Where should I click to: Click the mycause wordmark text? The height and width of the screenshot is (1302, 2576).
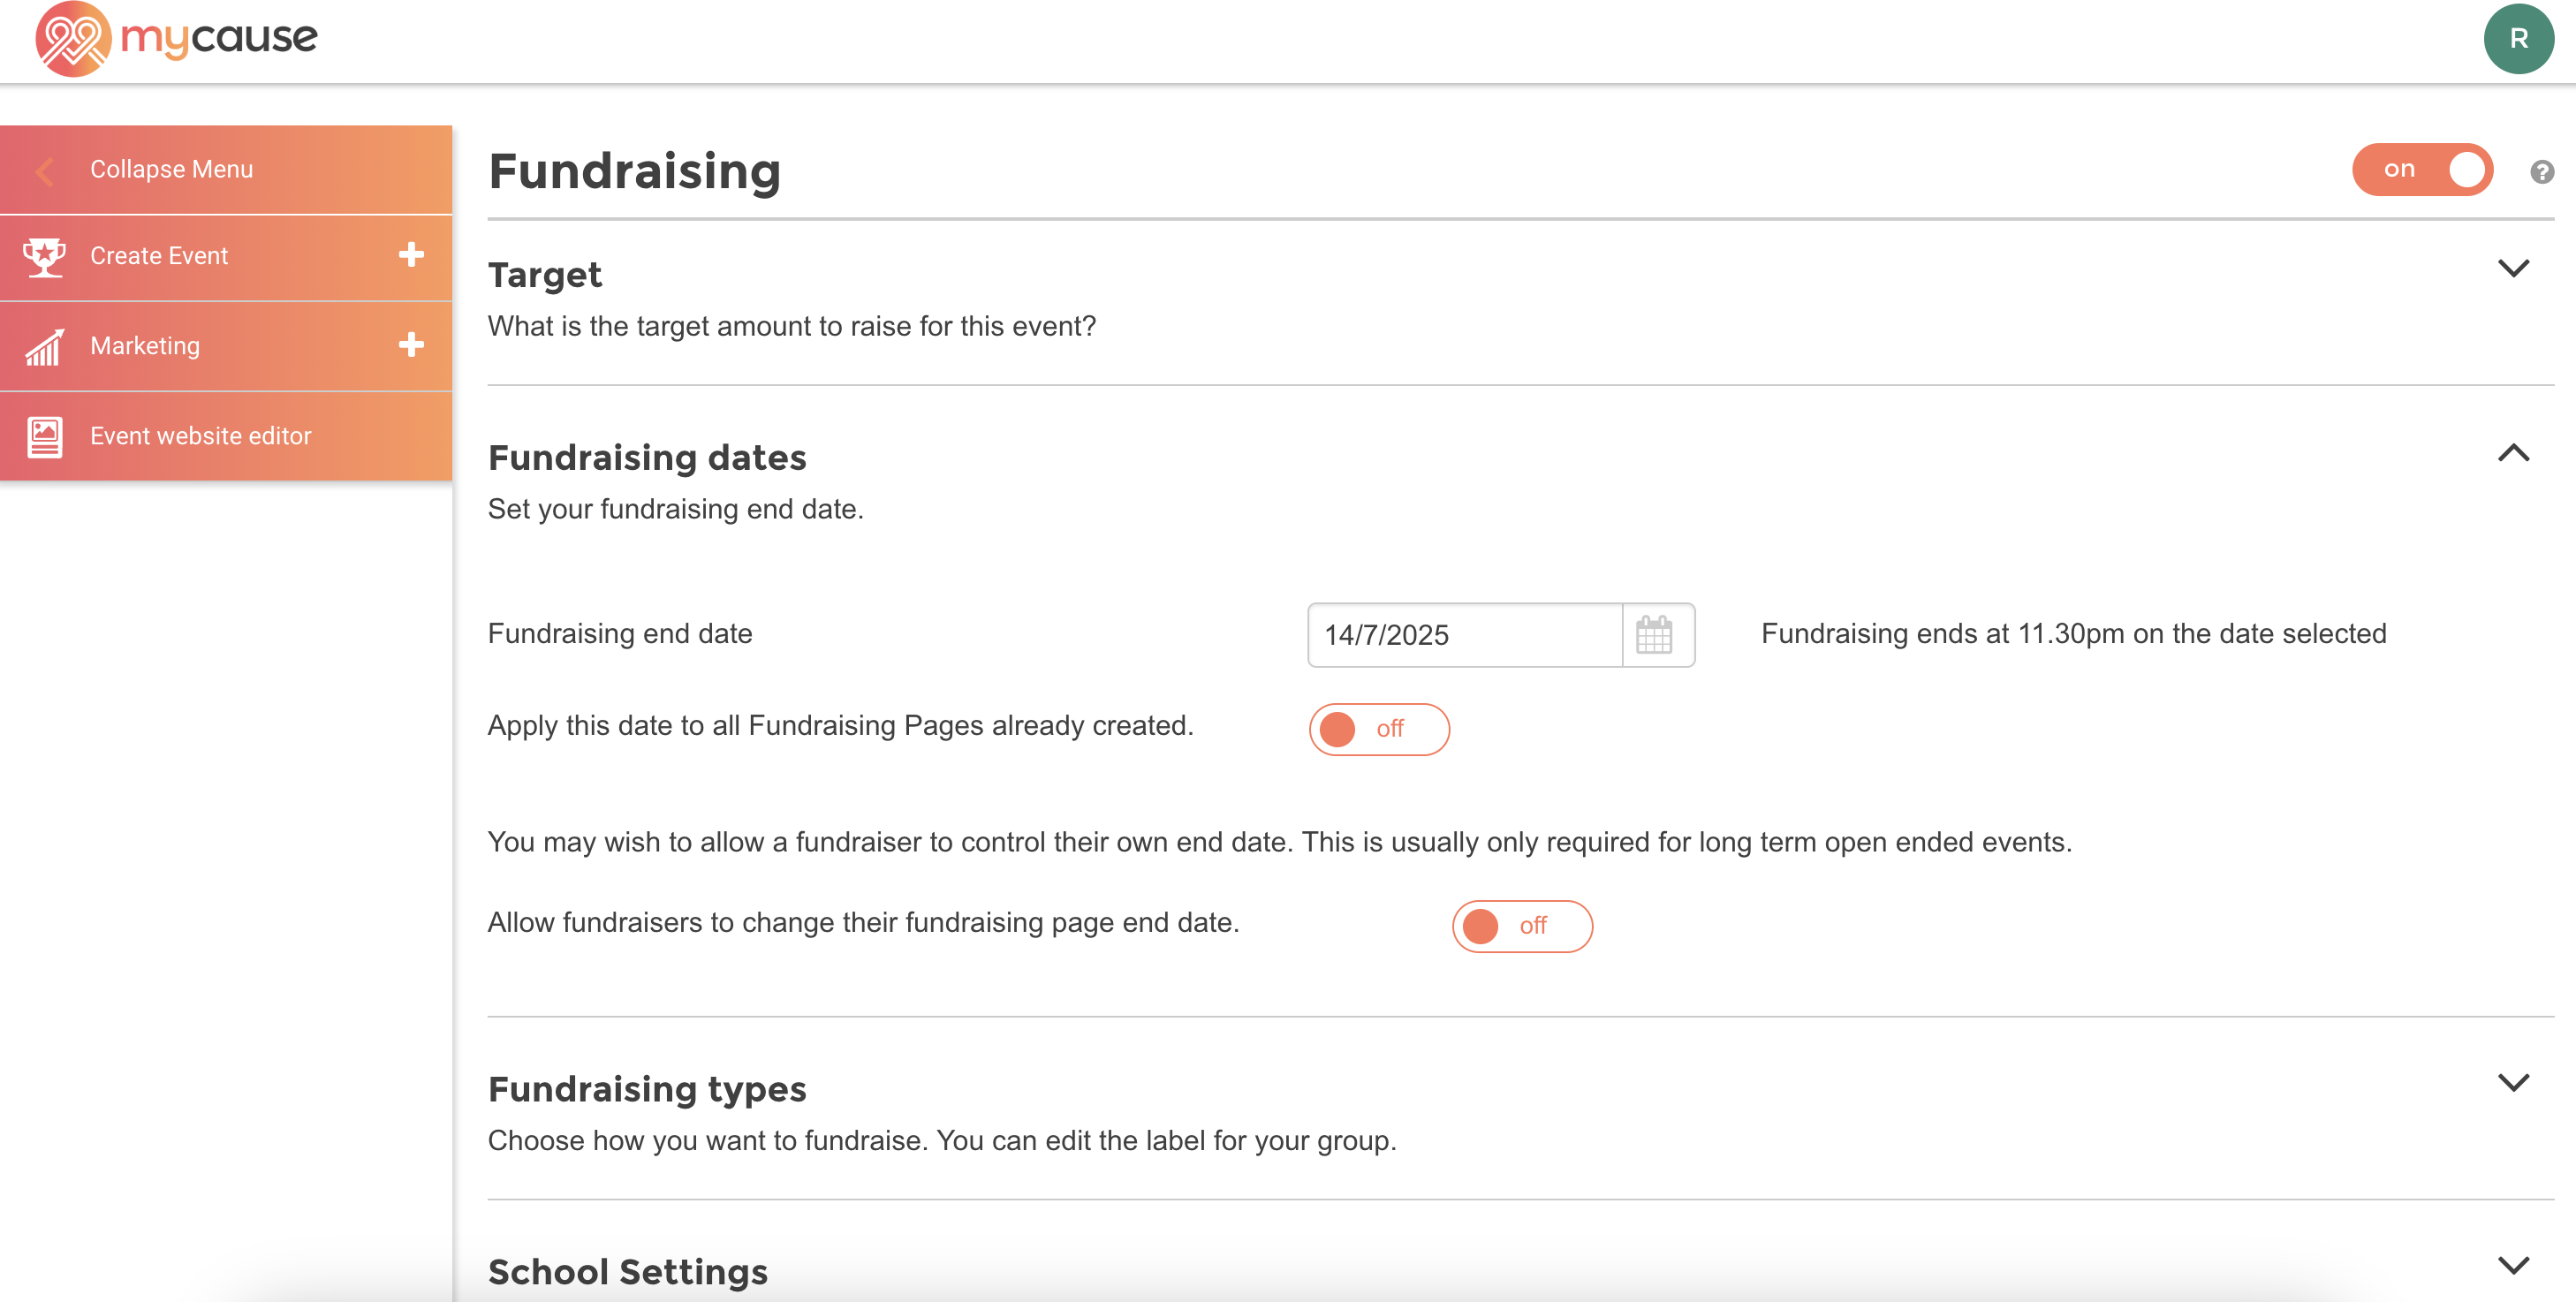[218, 38]
